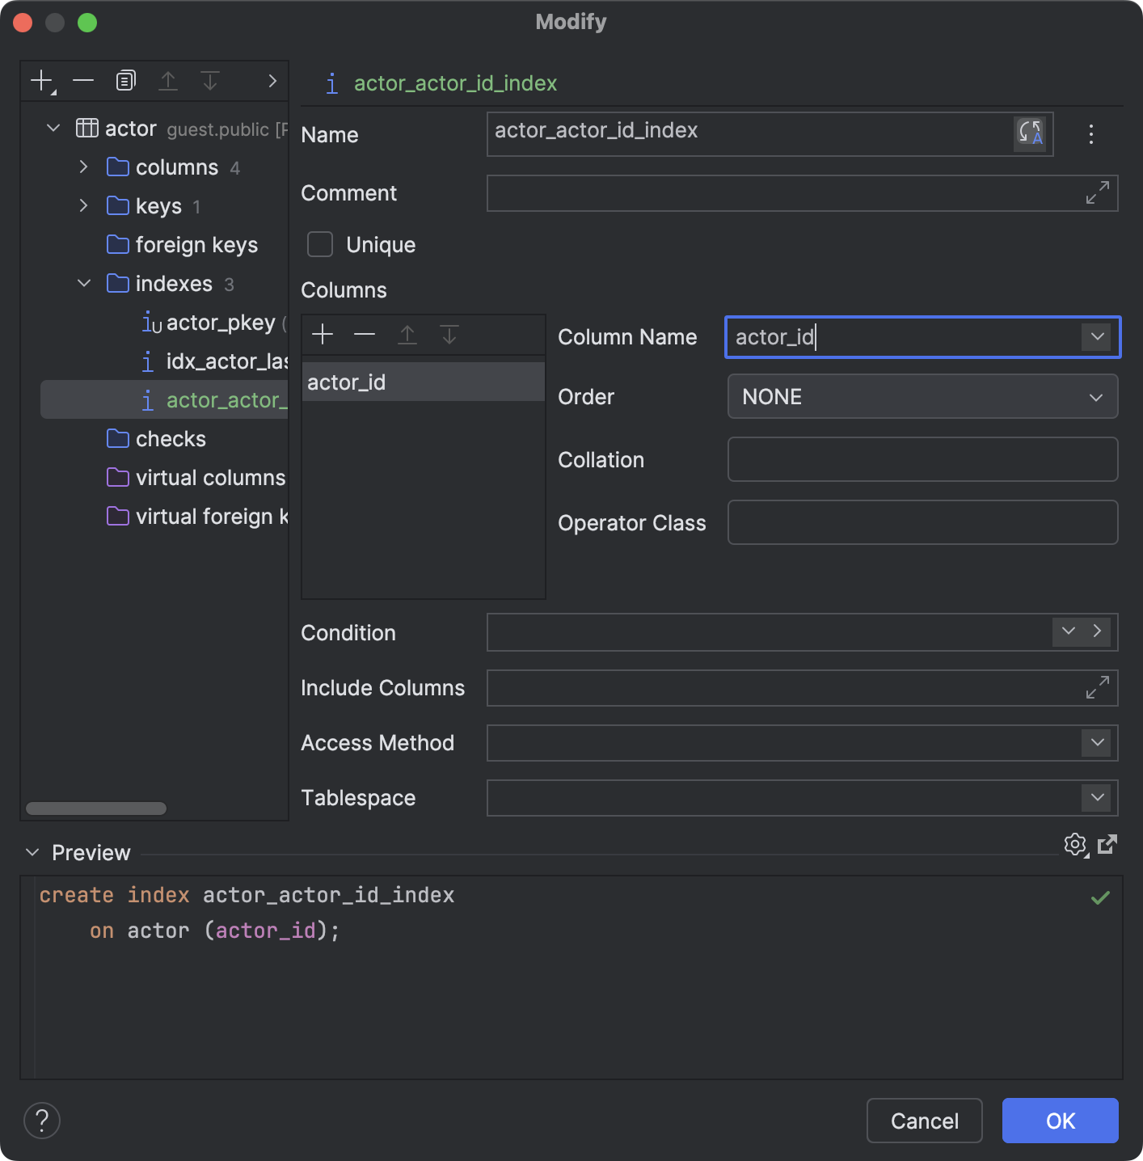This screenshot has height=1161, width=1143.
Task: Open the Order dropdown showing NONE
Action: coord(1096,397)
